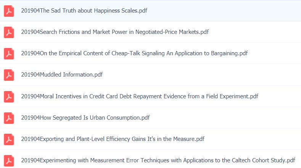Screen dimensions: 301x168
Task: Click PDF icon beside The Sad Truth about Happiness Scales
Action: pos(9,11)
